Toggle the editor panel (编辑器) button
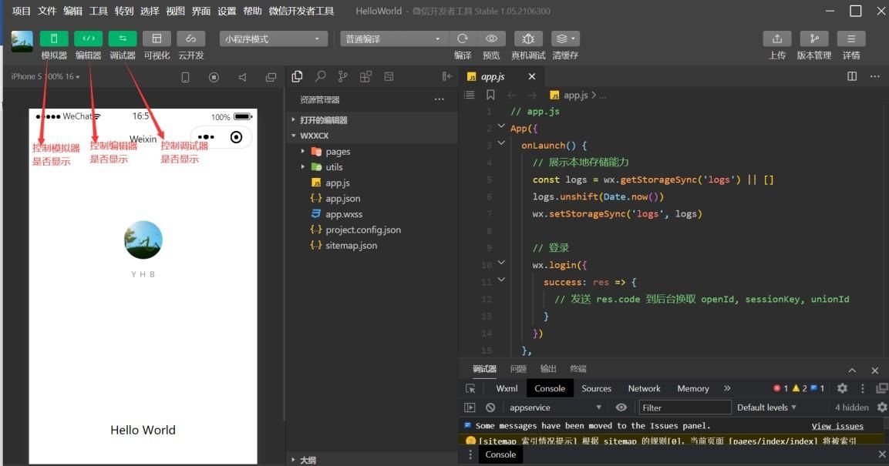The image size is (889, 466). pyautogui.click(x=88, y=39)
